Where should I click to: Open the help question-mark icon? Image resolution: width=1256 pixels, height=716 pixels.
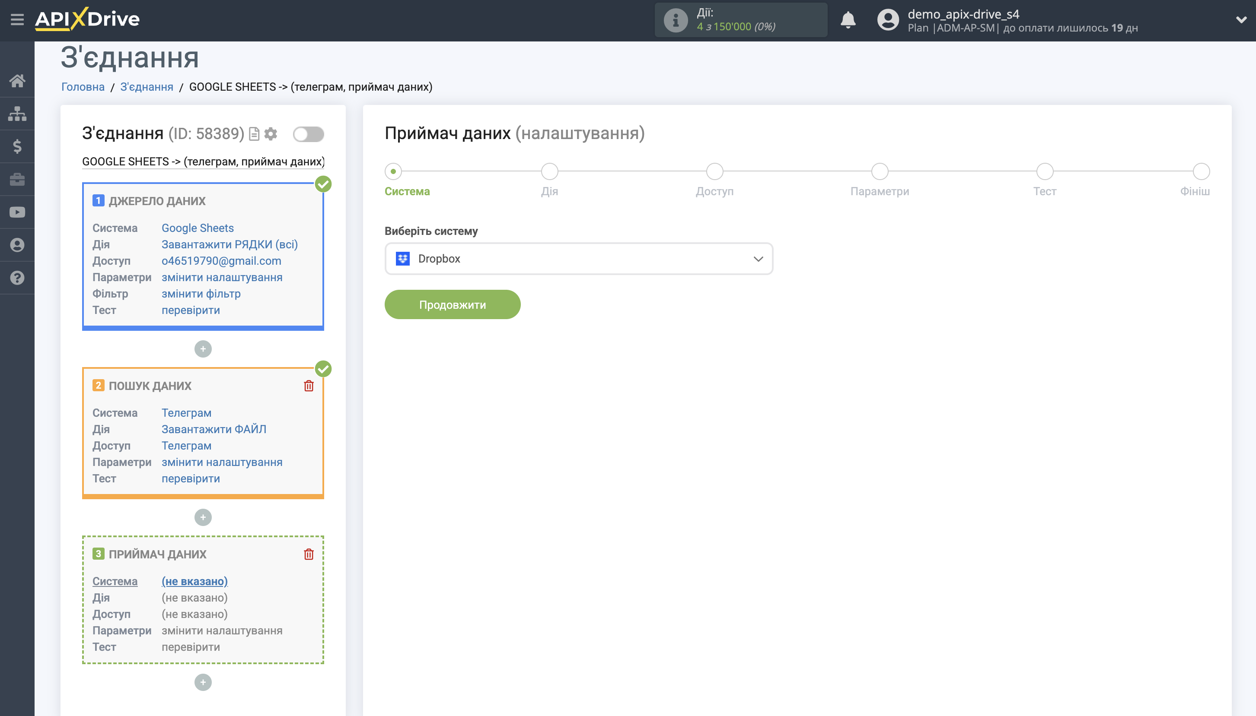tap(18, 277)
